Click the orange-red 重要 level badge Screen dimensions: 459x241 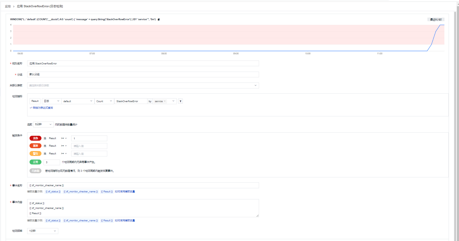pos(35,146)
